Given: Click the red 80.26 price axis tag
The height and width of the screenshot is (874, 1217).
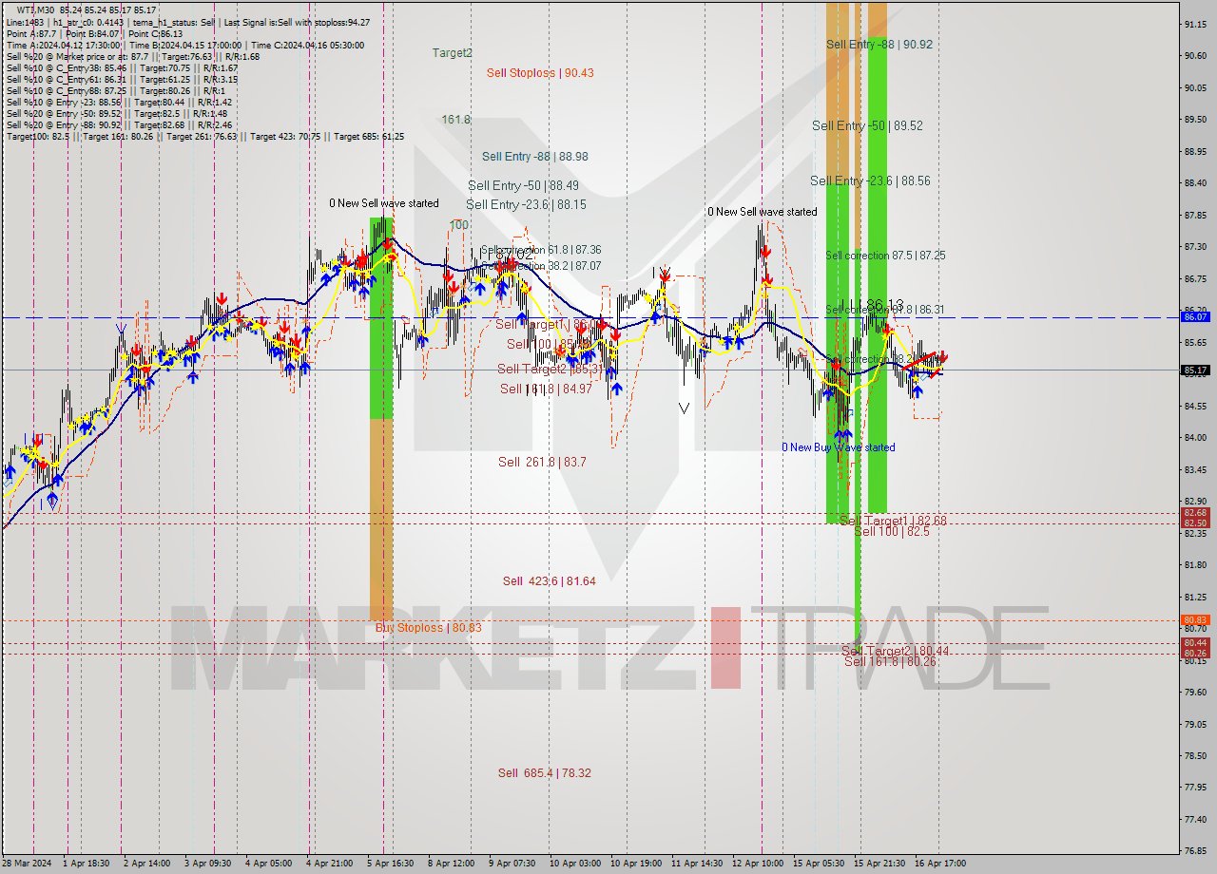Looking at the screenshot, I should (1195, 654).
